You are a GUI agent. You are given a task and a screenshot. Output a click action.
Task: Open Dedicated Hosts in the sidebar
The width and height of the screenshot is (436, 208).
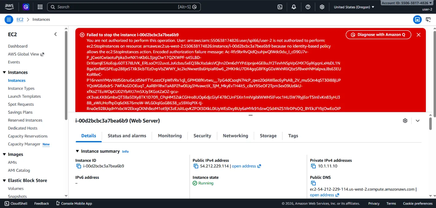[x=23, y=128]
